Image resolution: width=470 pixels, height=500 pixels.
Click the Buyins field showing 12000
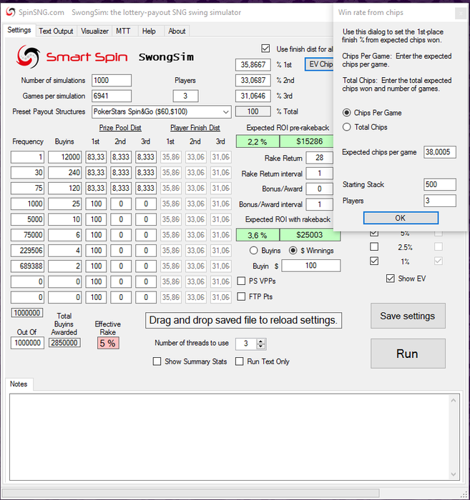(65, 157)
